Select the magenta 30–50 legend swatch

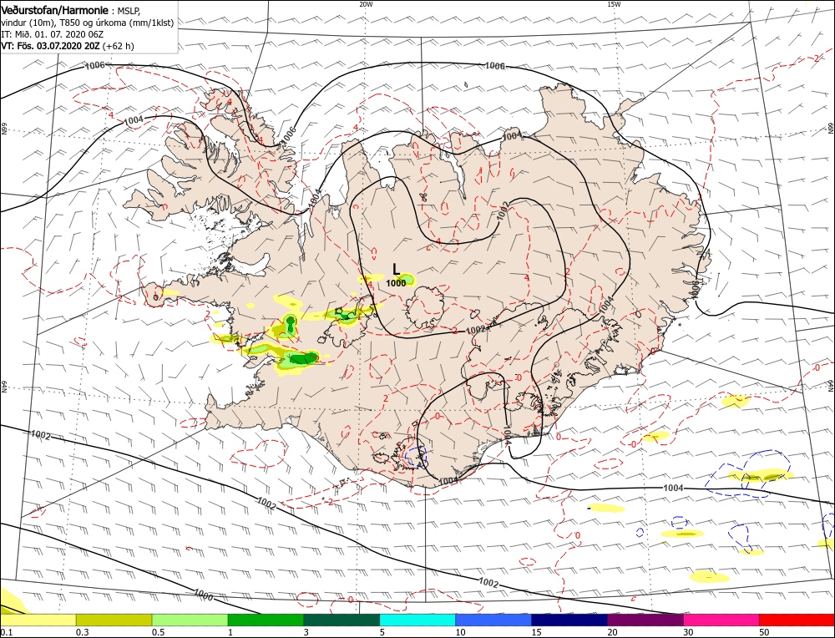click(721, 620)
